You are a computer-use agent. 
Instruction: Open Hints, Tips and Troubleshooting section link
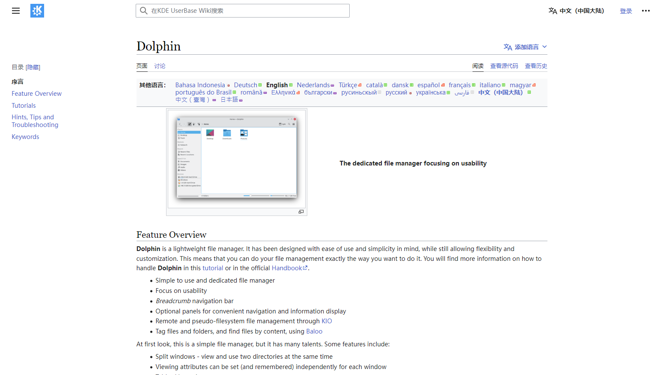pyautogui.click(x=35, y=121)
